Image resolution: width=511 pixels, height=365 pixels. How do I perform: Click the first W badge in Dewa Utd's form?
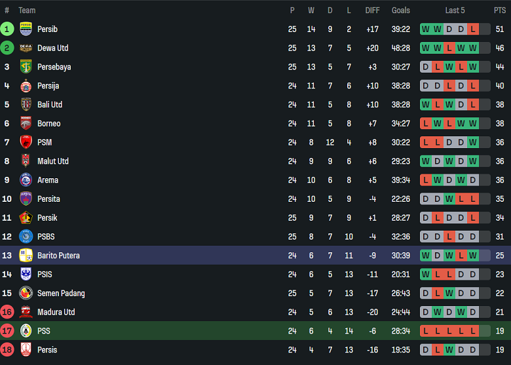coord(426,48)
